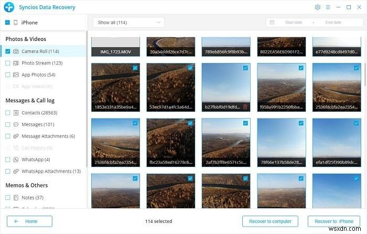This screenshot has width=367, height=234.
Task: Click the Syncios Data Recovery logo
Action: coord(9,7)
